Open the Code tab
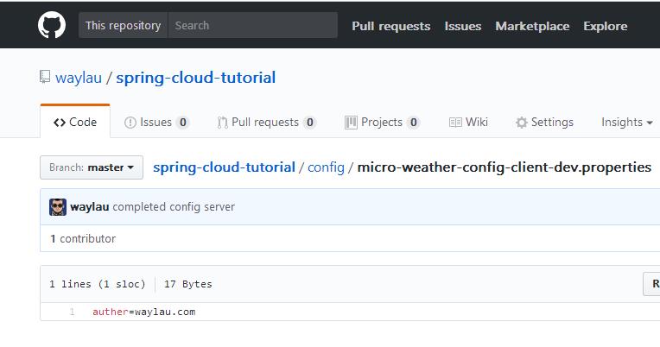Viewport: 660px width, 347px height. (x=75, y=123)
